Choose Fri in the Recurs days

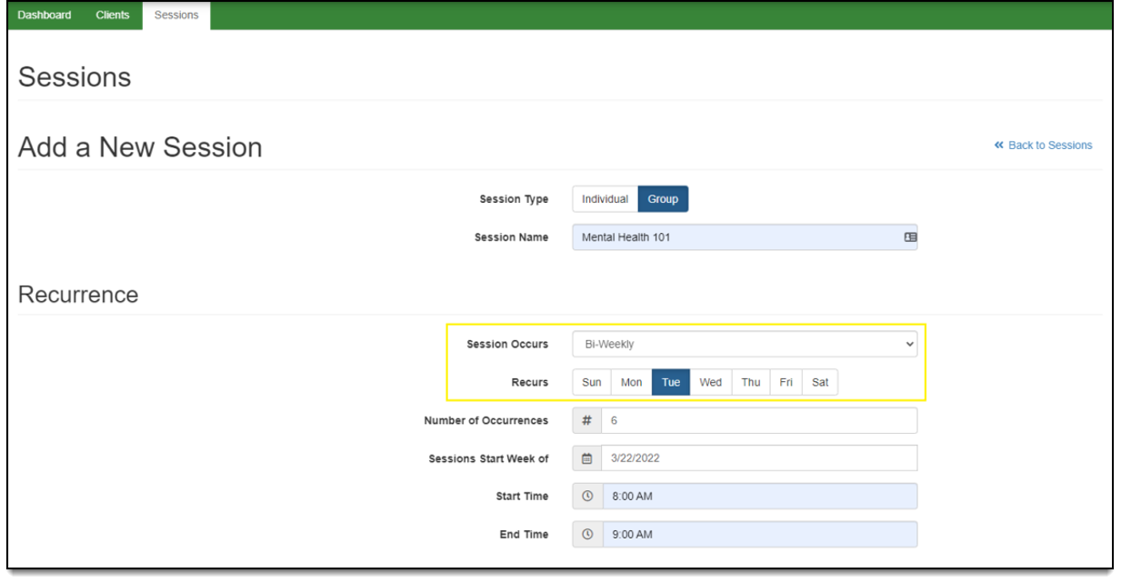[786, 383]
